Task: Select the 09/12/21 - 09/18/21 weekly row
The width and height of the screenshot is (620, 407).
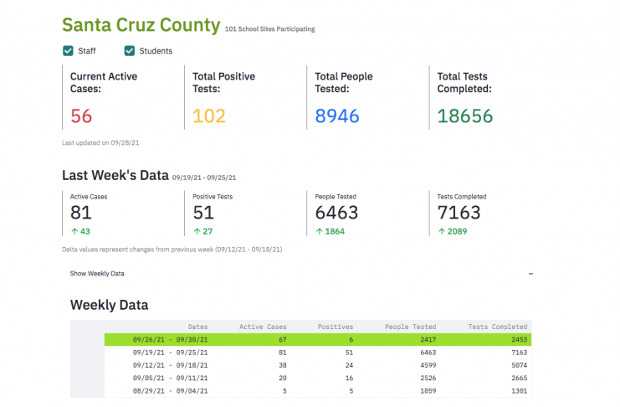Action: [x=318, y=365]
